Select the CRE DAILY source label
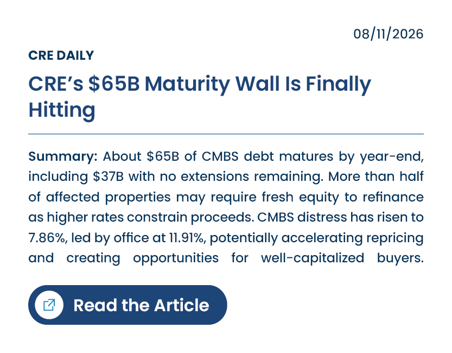452x353 pixels. (x=61, y=55)
